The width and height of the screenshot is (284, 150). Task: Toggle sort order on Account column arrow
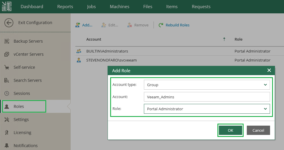click(224, 39)
